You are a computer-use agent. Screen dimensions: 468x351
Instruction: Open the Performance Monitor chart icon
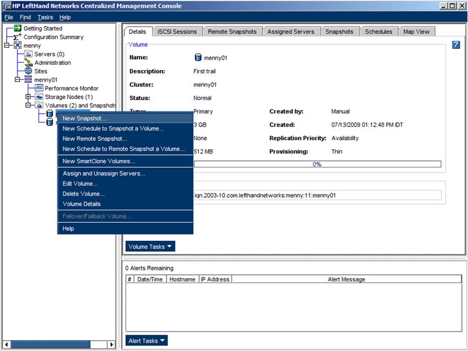pos(39,88)
